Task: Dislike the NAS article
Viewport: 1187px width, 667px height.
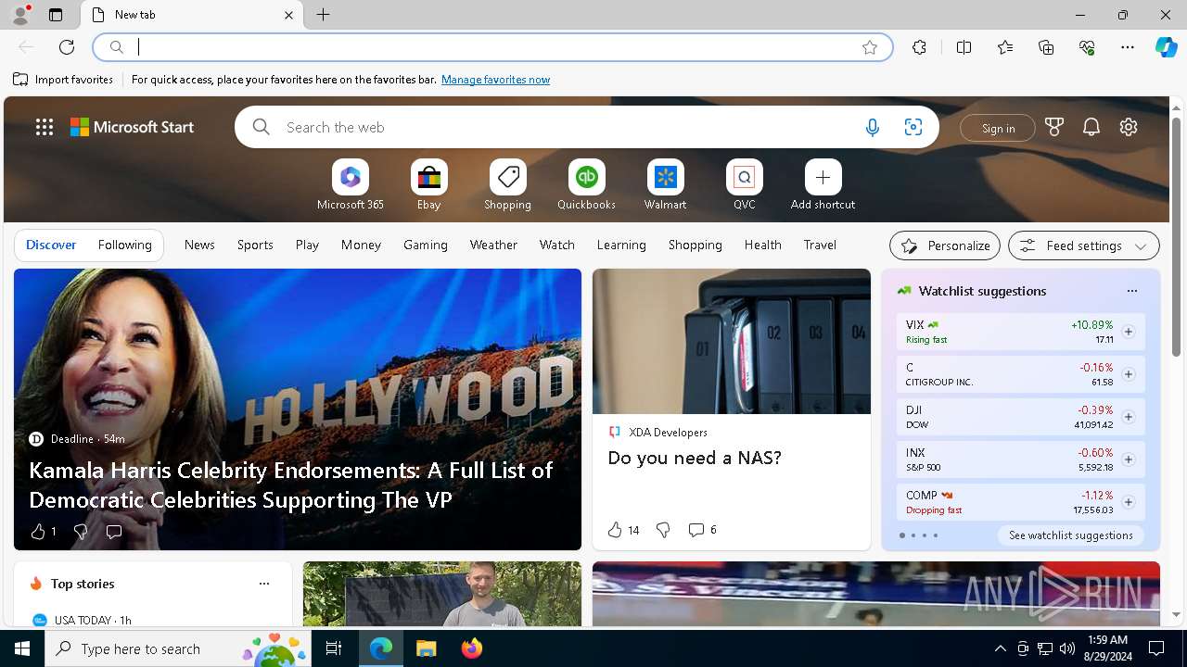Action: (x=663, y=530)
